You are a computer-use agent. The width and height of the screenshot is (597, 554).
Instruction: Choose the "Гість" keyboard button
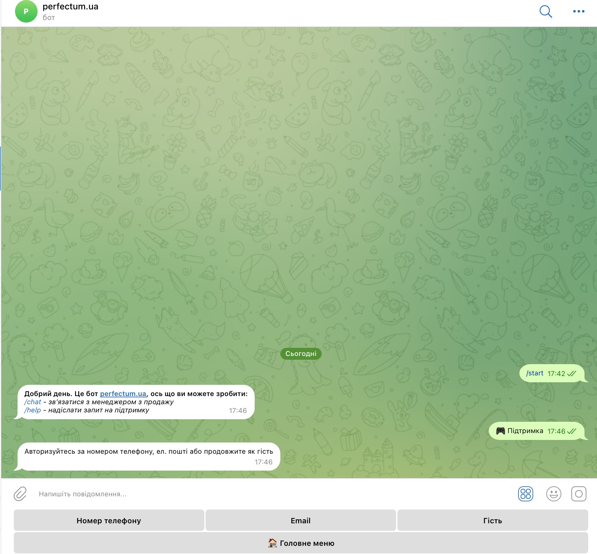coord(492,520)
